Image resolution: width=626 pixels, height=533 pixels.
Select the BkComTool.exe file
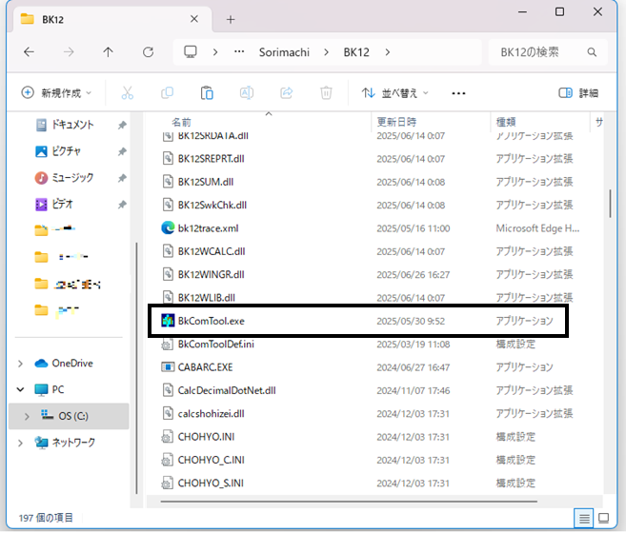click(212, 321)
